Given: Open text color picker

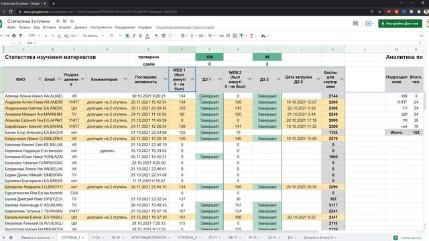Looking at the screenshot, I should (x=147, y=35).
